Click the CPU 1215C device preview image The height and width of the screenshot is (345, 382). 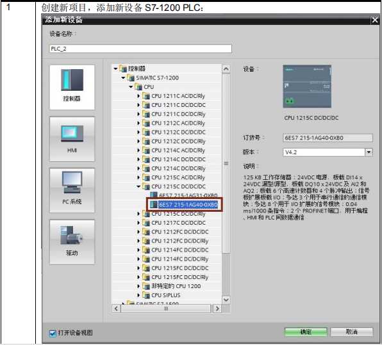point(307,86)
